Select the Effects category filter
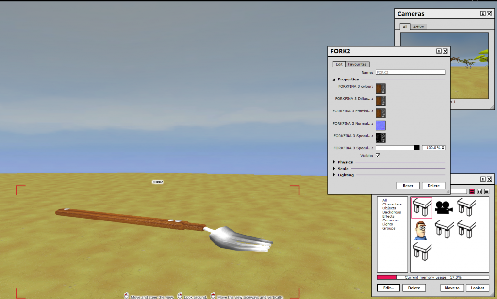497x299 pixels. pyautogui.click(x=388, y=216)
